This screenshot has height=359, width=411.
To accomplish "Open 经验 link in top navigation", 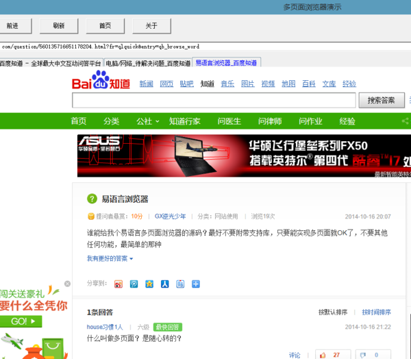I will 349,84.
